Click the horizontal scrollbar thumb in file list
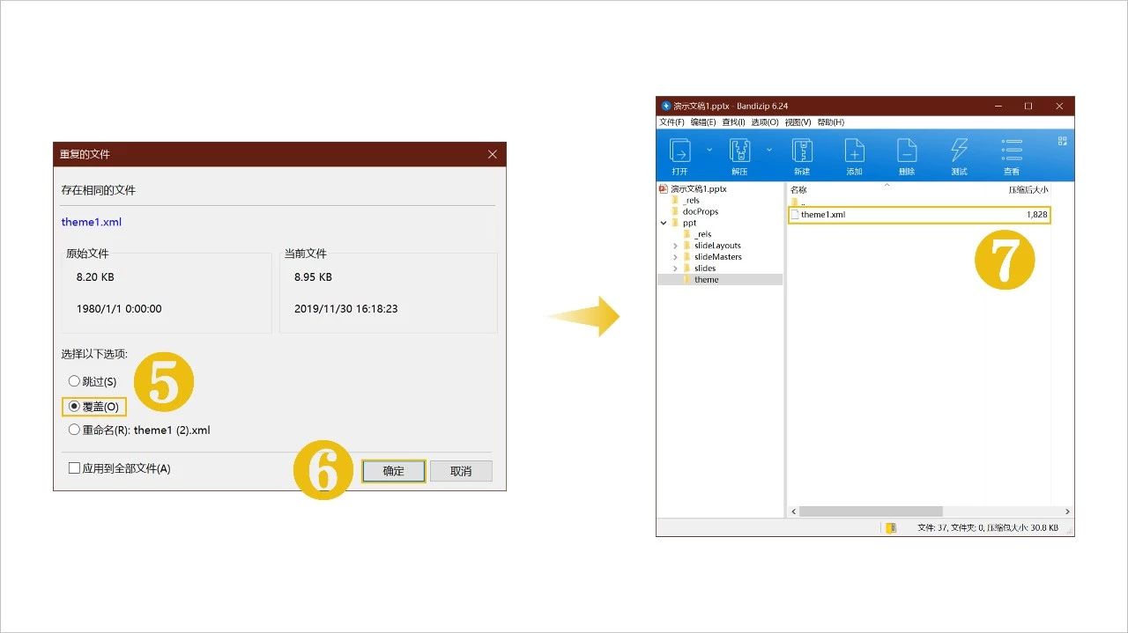 pyautogui.click(x=871, y=512)
